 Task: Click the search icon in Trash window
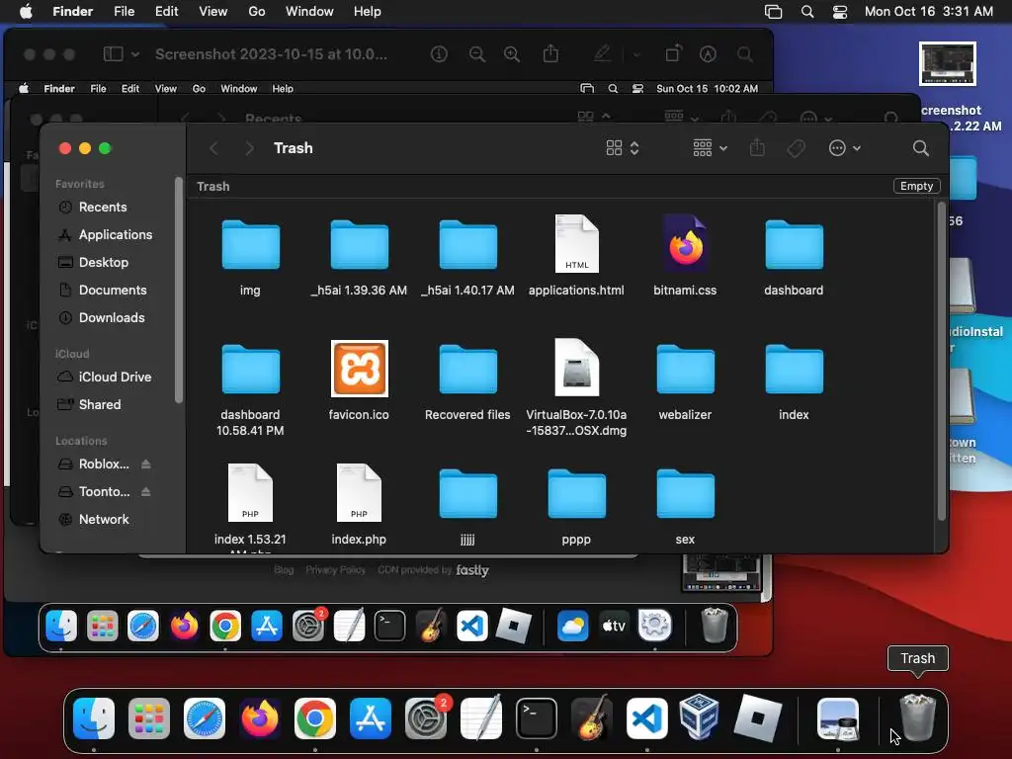click(x=921, y=148)
